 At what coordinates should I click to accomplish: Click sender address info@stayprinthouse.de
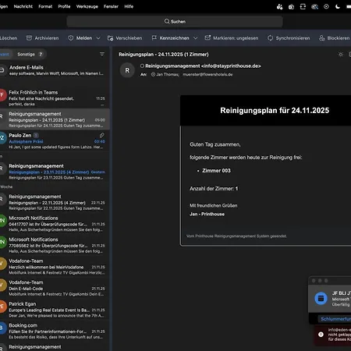[231, 66]
